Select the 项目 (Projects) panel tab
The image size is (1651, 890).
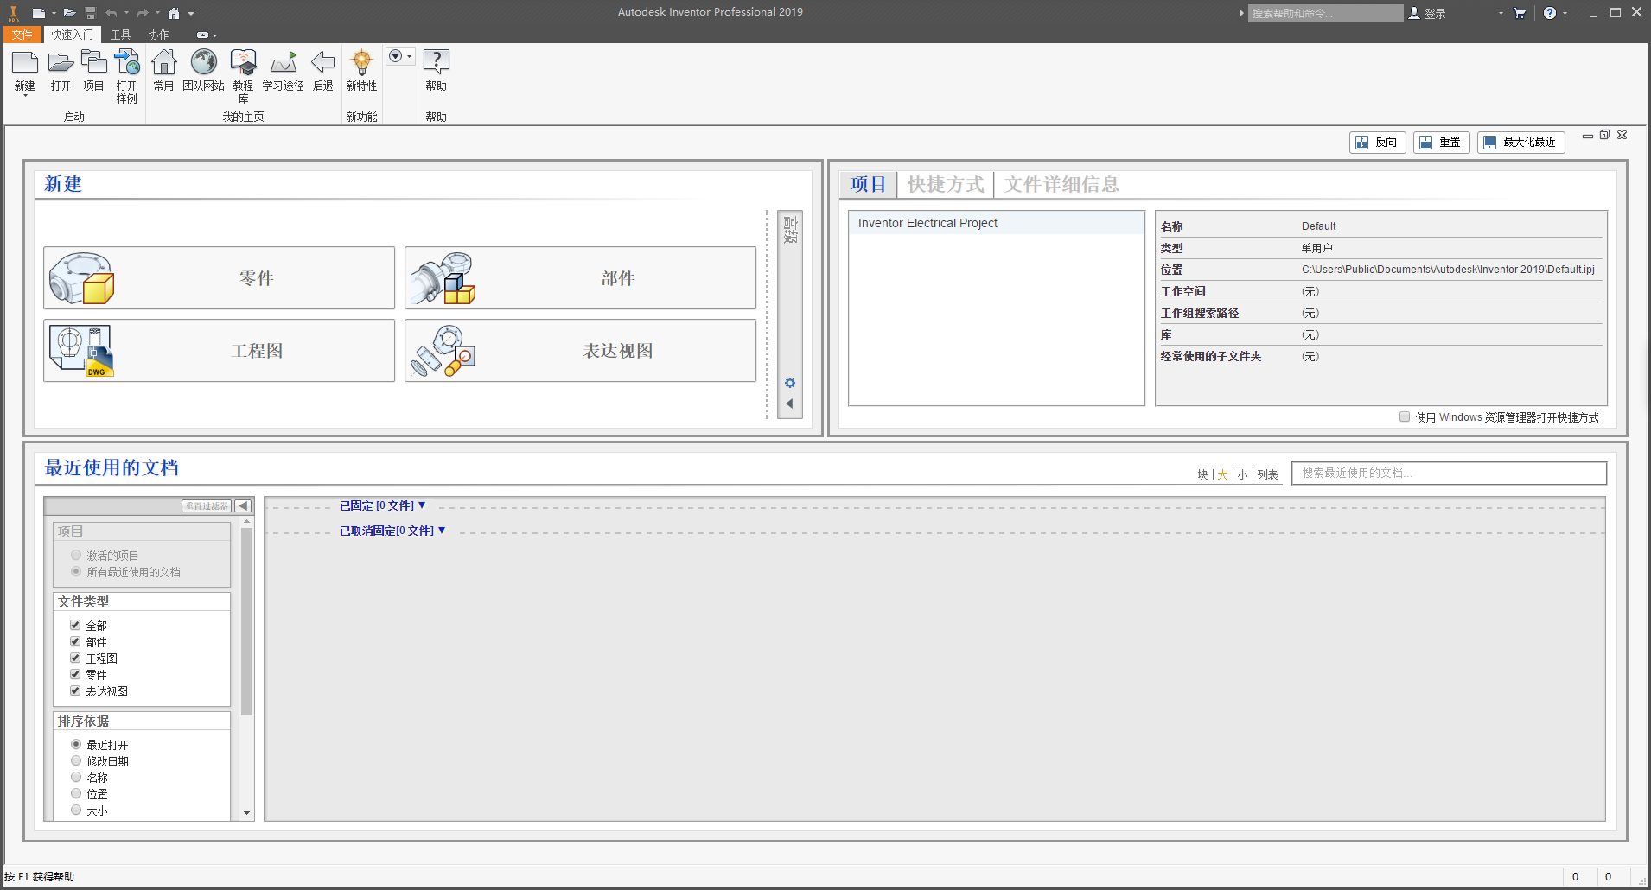pos(868,184)
